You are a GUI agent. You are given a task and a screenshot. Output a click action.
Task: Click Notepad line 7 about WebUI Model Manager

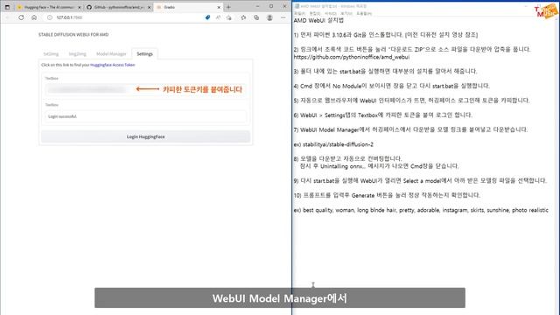click(x=410, y=129)
